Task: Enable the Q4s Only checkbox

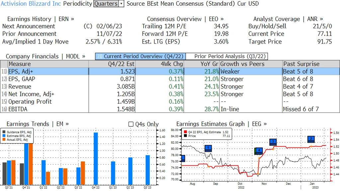Action: (131, 124)
